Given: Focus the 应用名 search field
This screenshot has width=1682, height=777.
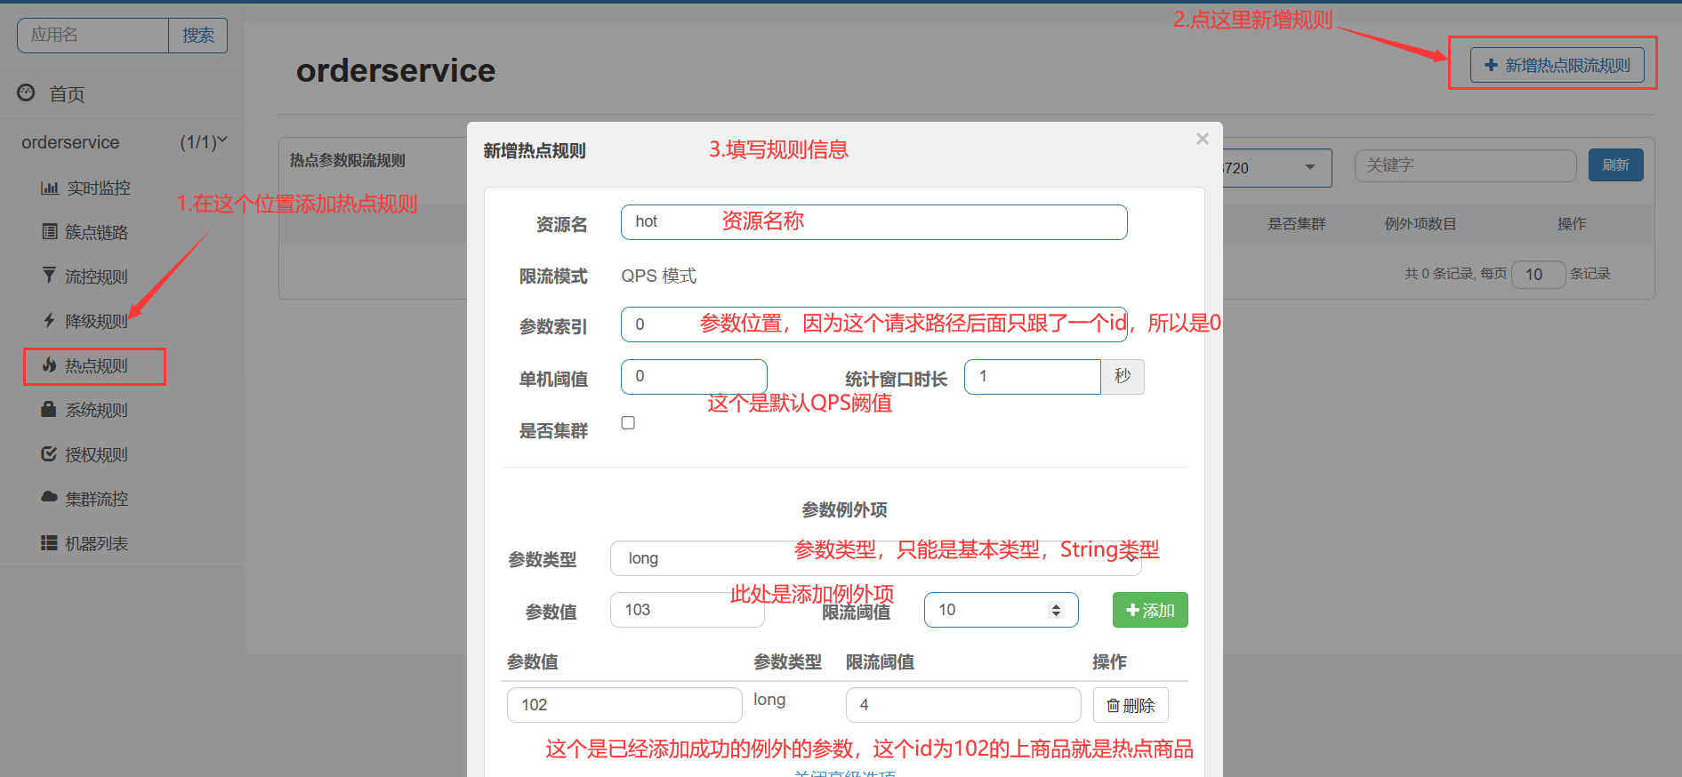Looking at the screenshot, I should [93, 35].
